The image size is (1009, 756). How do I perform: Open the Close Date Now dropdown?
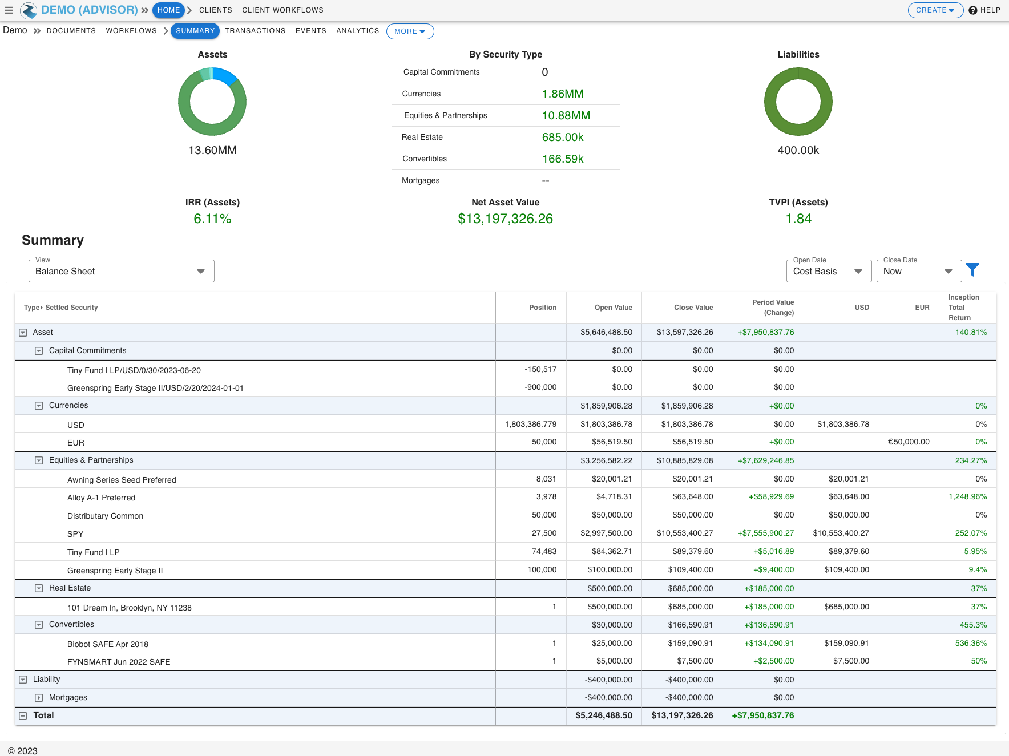click(918, 272)
